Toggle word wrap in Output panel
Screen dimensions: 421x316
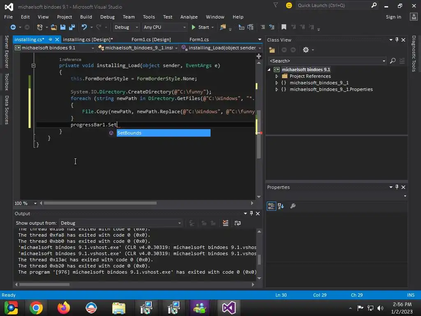pos(238,223)
